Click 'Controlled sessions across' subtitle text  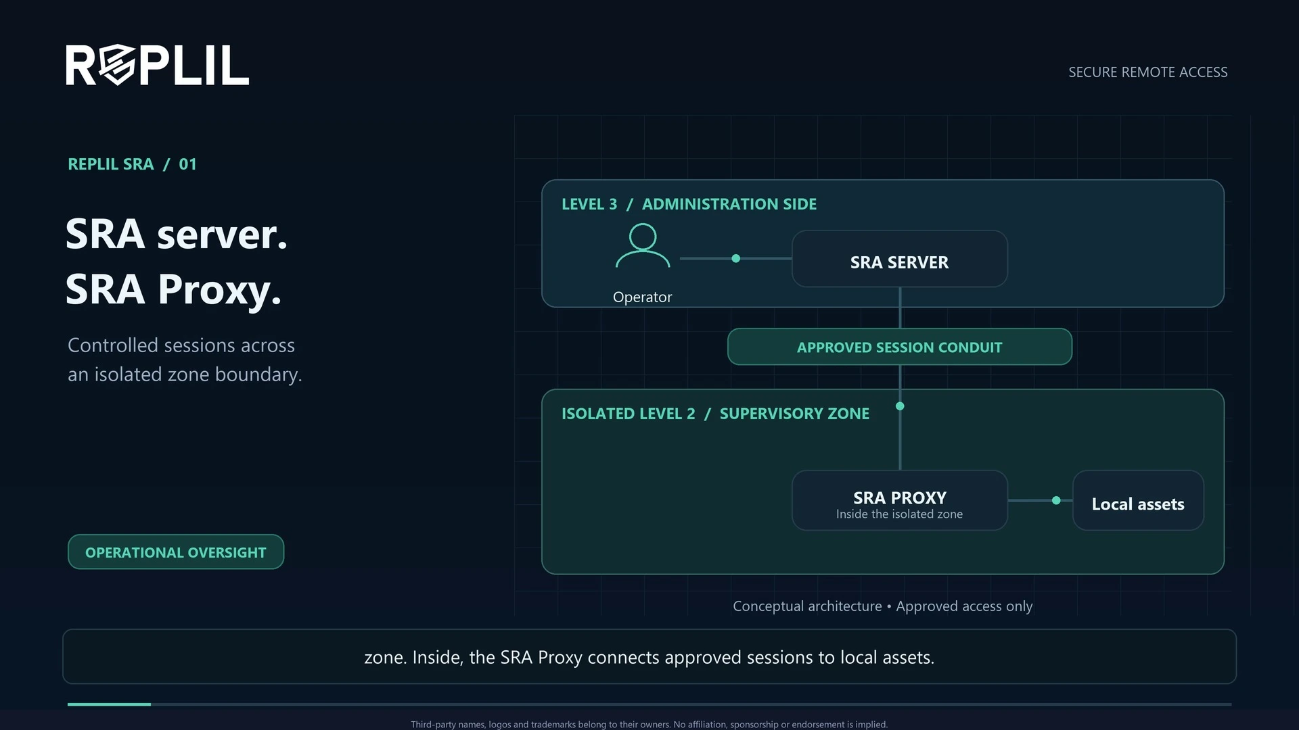tap(181, 345)
